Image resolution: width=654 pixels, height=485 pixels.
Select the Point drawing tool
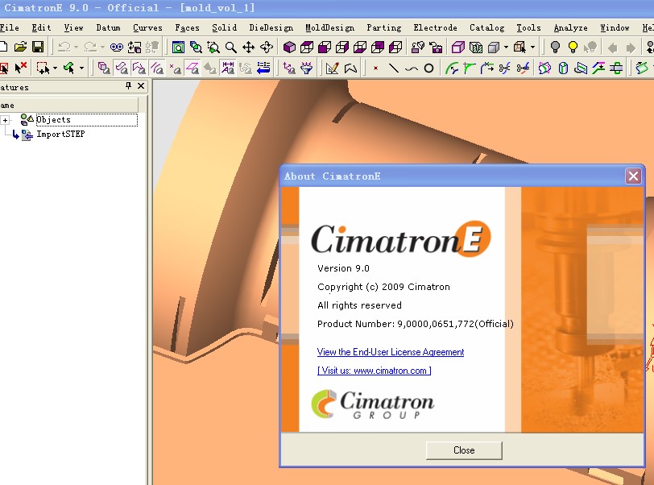[x=375, y=68]
